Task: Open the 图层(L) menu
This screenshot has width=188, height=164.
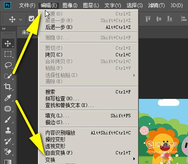Action: pos(91,5)
